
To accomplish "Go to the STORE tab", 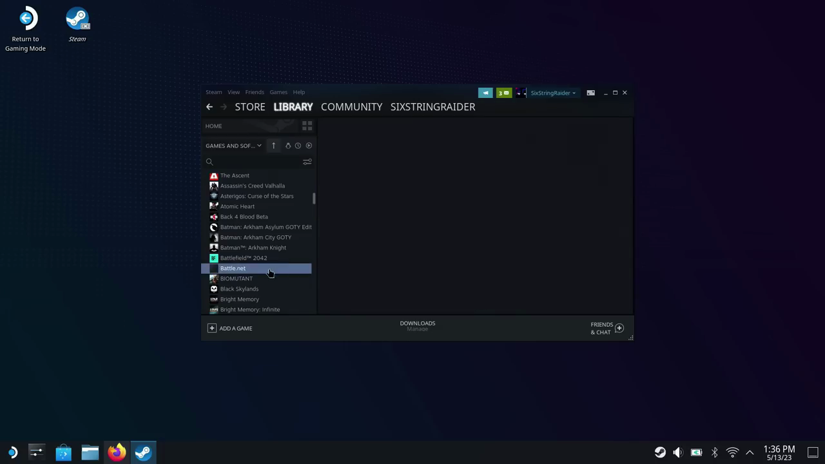I will (x=250, y=107).
